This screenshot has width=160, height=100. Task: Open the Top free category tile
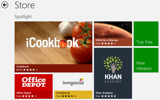point(146,34)
